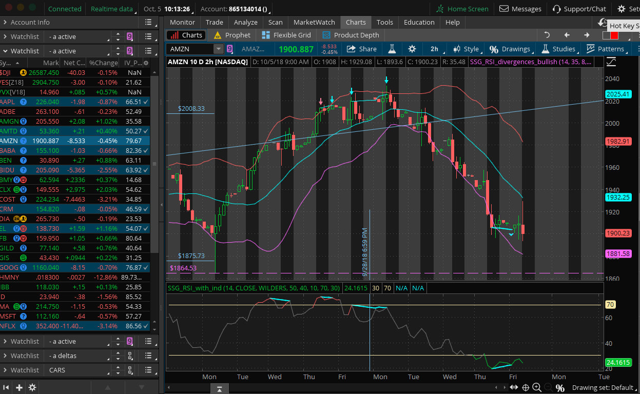Open the Style dropdown menu
This screenshot has width=640, height=394.
click(466, 49)
